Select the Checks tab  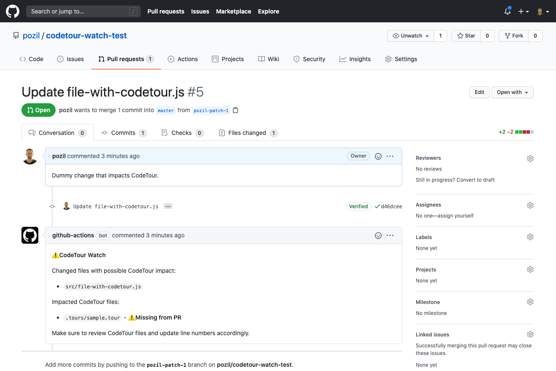pos(182,133)
